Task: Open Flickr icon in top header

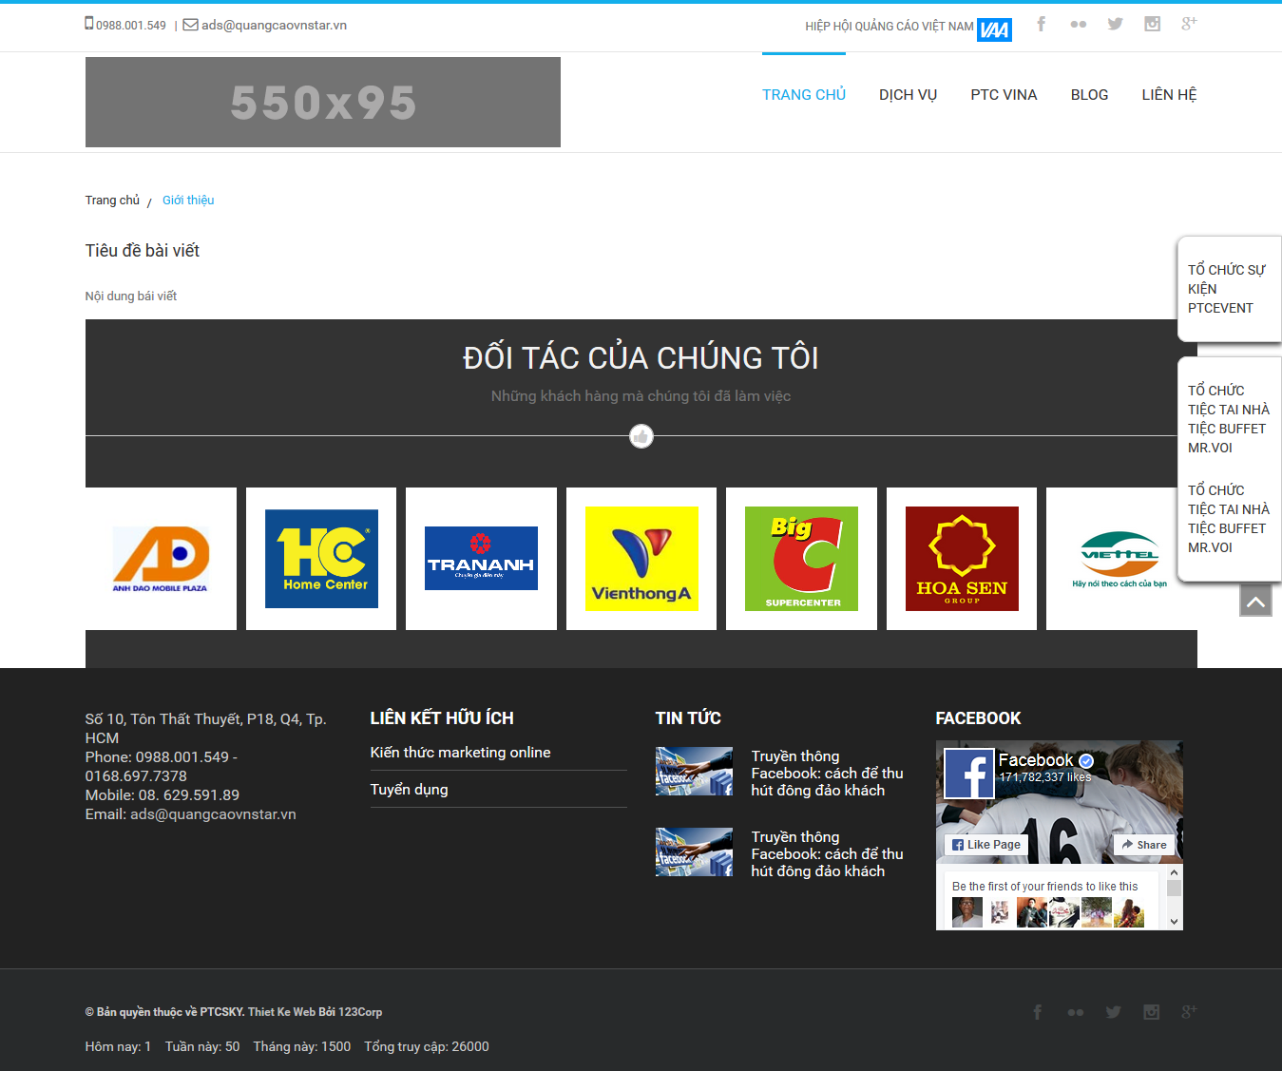Action: 1078,25
